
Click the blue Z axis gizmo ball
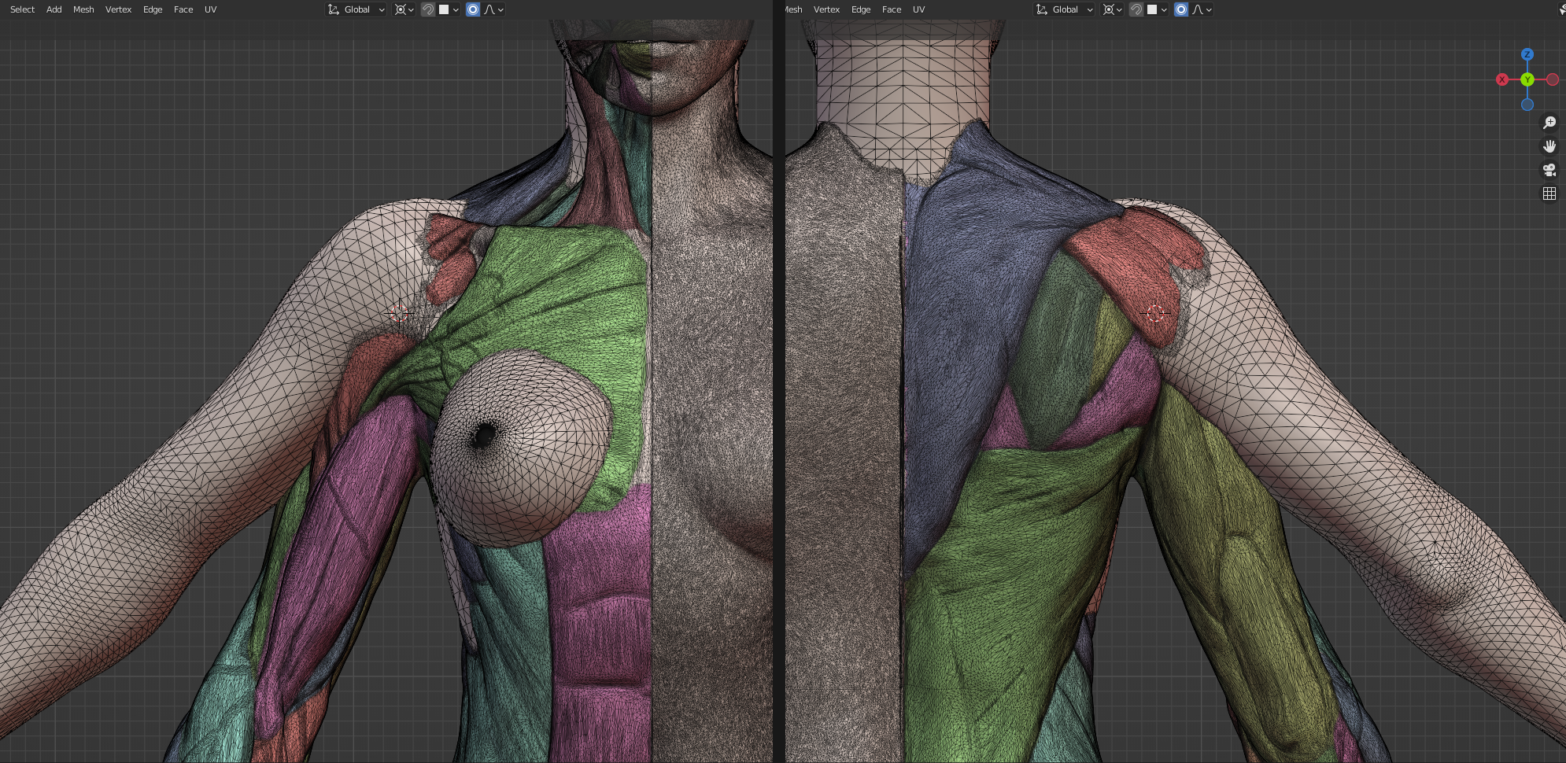click(x=1527, y=54)
